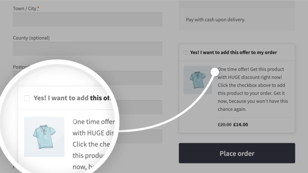Click the magnified 'One time offer' text in the circle

point(94,122)
